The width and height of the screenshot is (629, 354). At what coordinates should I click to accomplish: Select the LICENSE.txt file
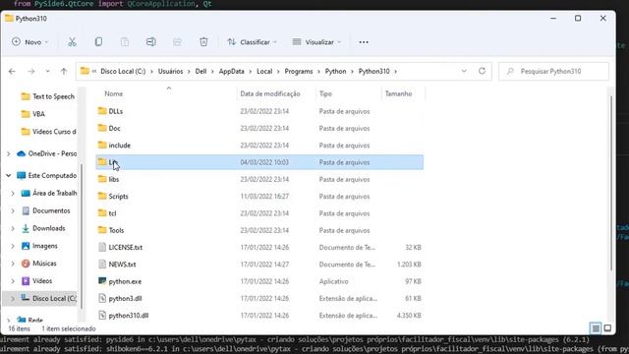tap(125, 247)
